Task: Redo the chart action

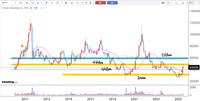Action: click(86, 3)
